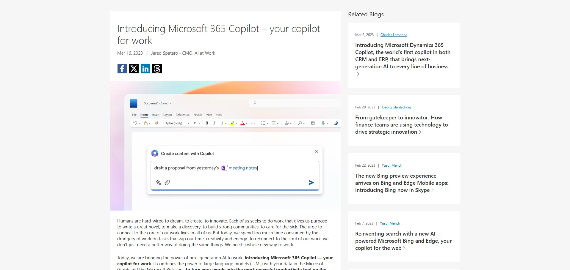Click the Dictate microphone icon
Viewport: 570px width, 270px height.
click(x=323, y=123)
